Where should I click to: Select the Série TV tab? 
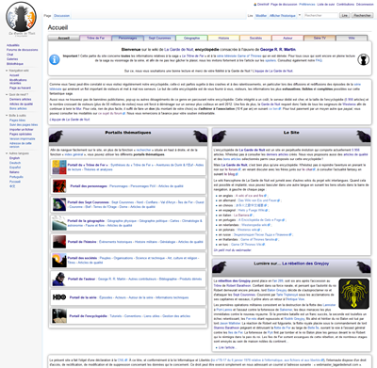coord(320,38)
